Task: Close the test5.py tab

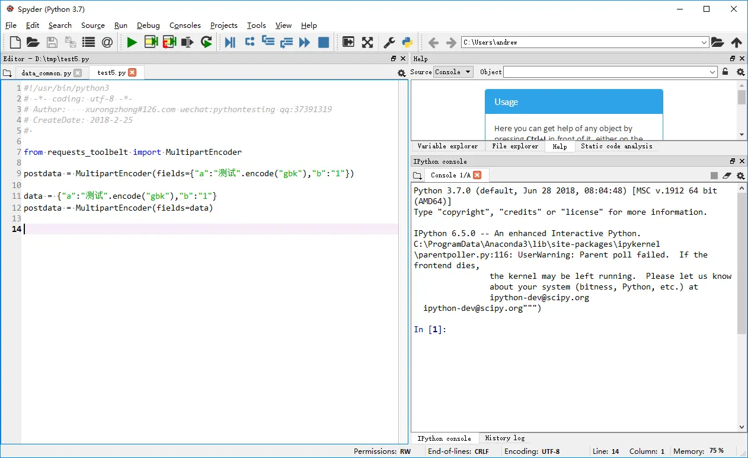Action: point(132,72)
